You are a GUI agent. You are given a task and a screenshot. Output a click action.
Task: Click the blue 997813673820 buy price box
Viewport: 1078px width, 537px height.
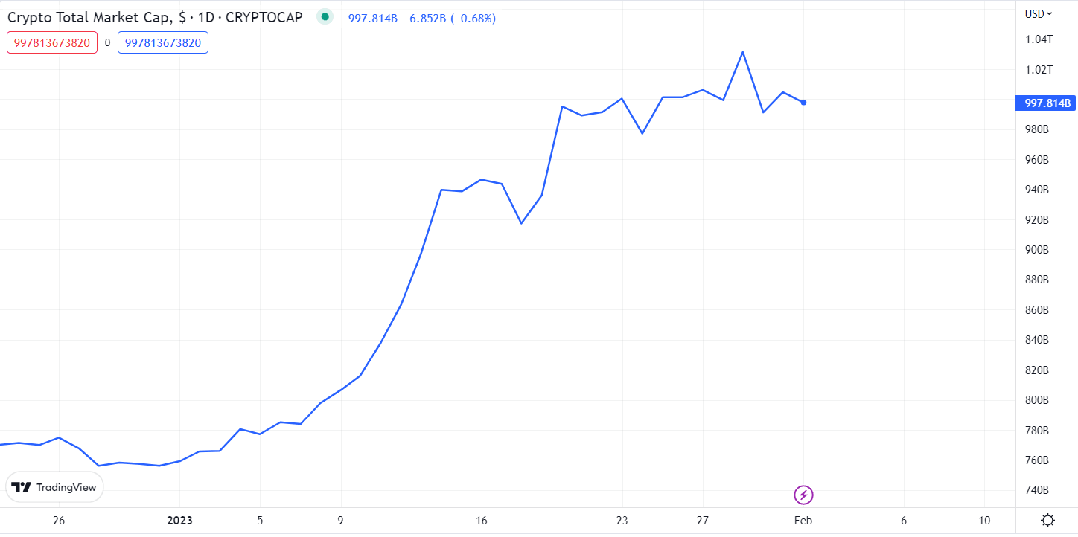point(163,43)
